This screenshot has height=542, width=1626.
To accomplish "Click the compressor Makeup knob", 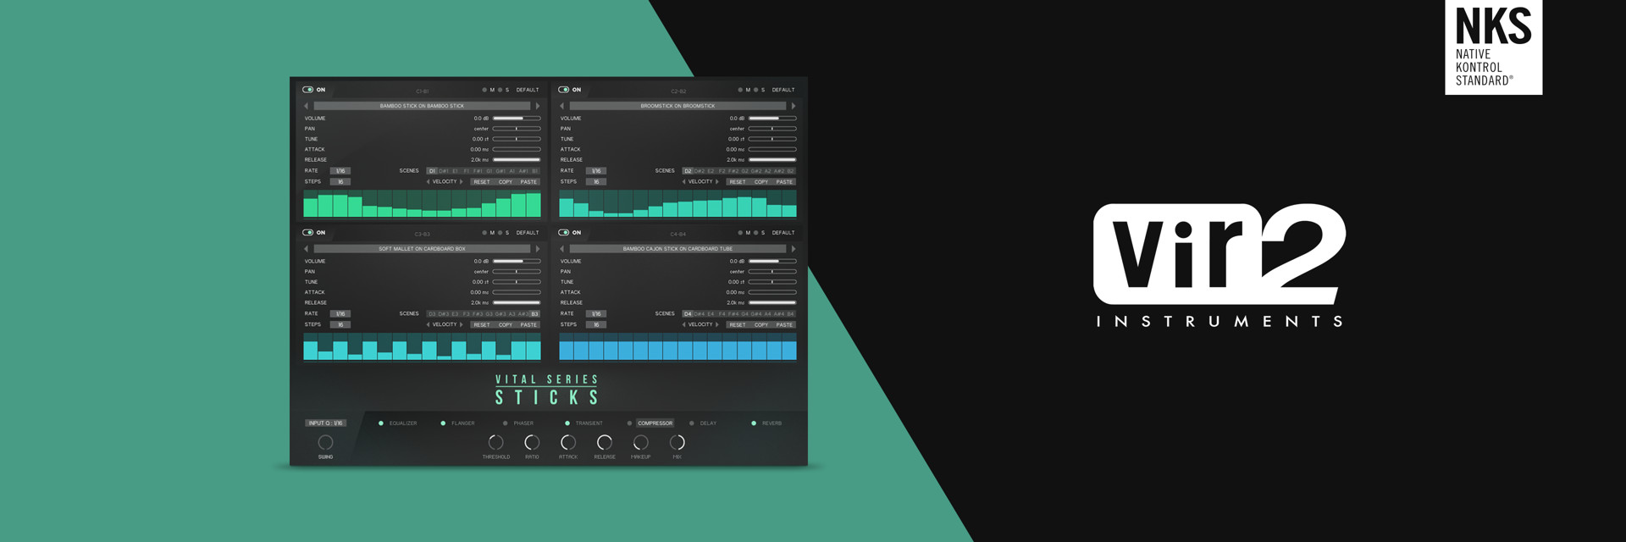I will pos(641,442).
